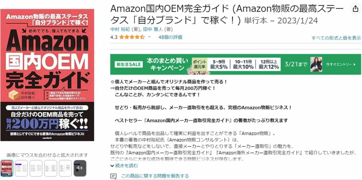Select the second preview page thumbnail
This screenshot has width=362, height=180.
[x=22, y=168]
